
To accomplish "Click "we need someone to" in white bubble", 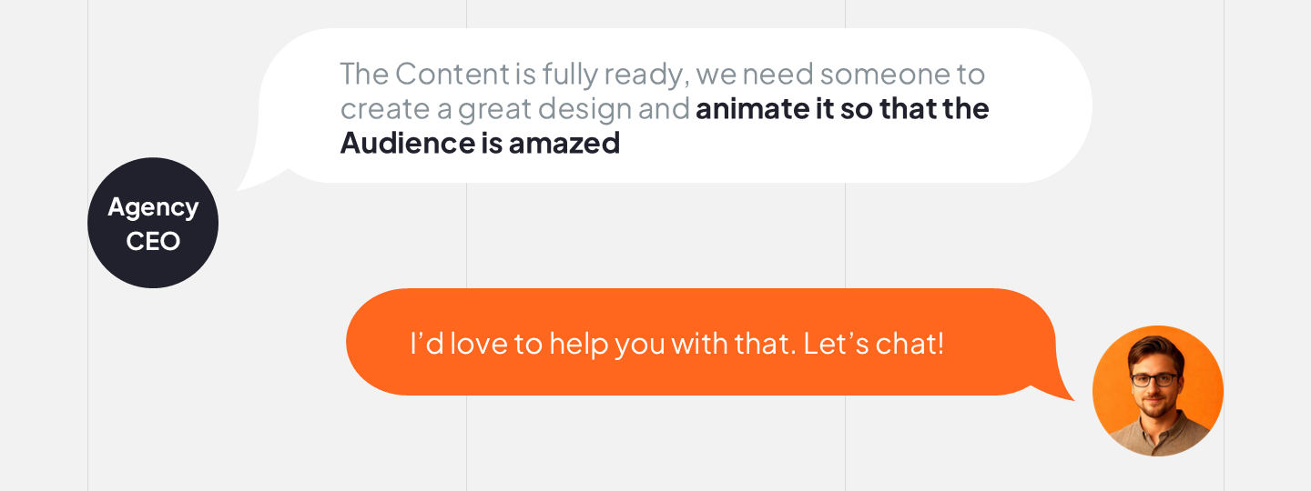I will tap(839, 74).
